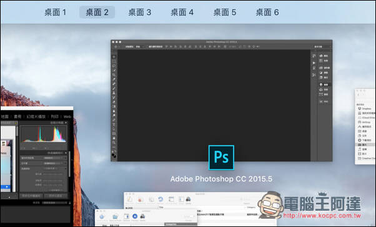The height and width of the screenshot is (227, 376).
Task: Open AirDrop in Finder sidebar
Action: (364, 123)
